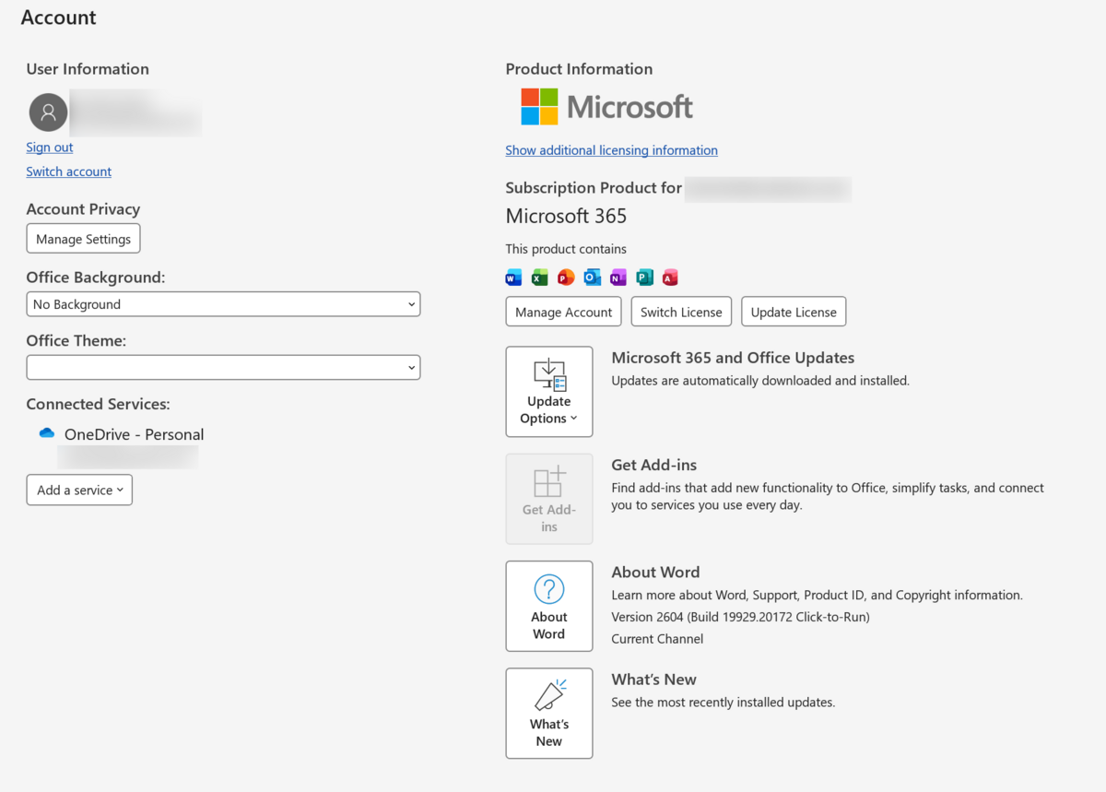1106x792 pixels.
Task: Click the user profile avatar
Action: point(48,112)
